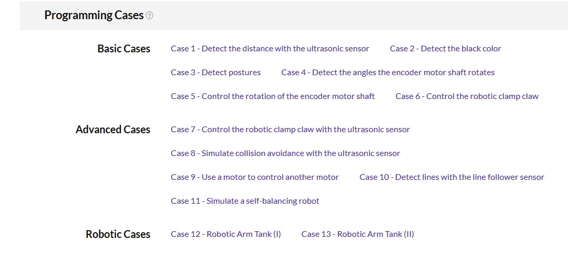Select the Robotic Cases label
This screenshot has width=568, height=254.
118,234
